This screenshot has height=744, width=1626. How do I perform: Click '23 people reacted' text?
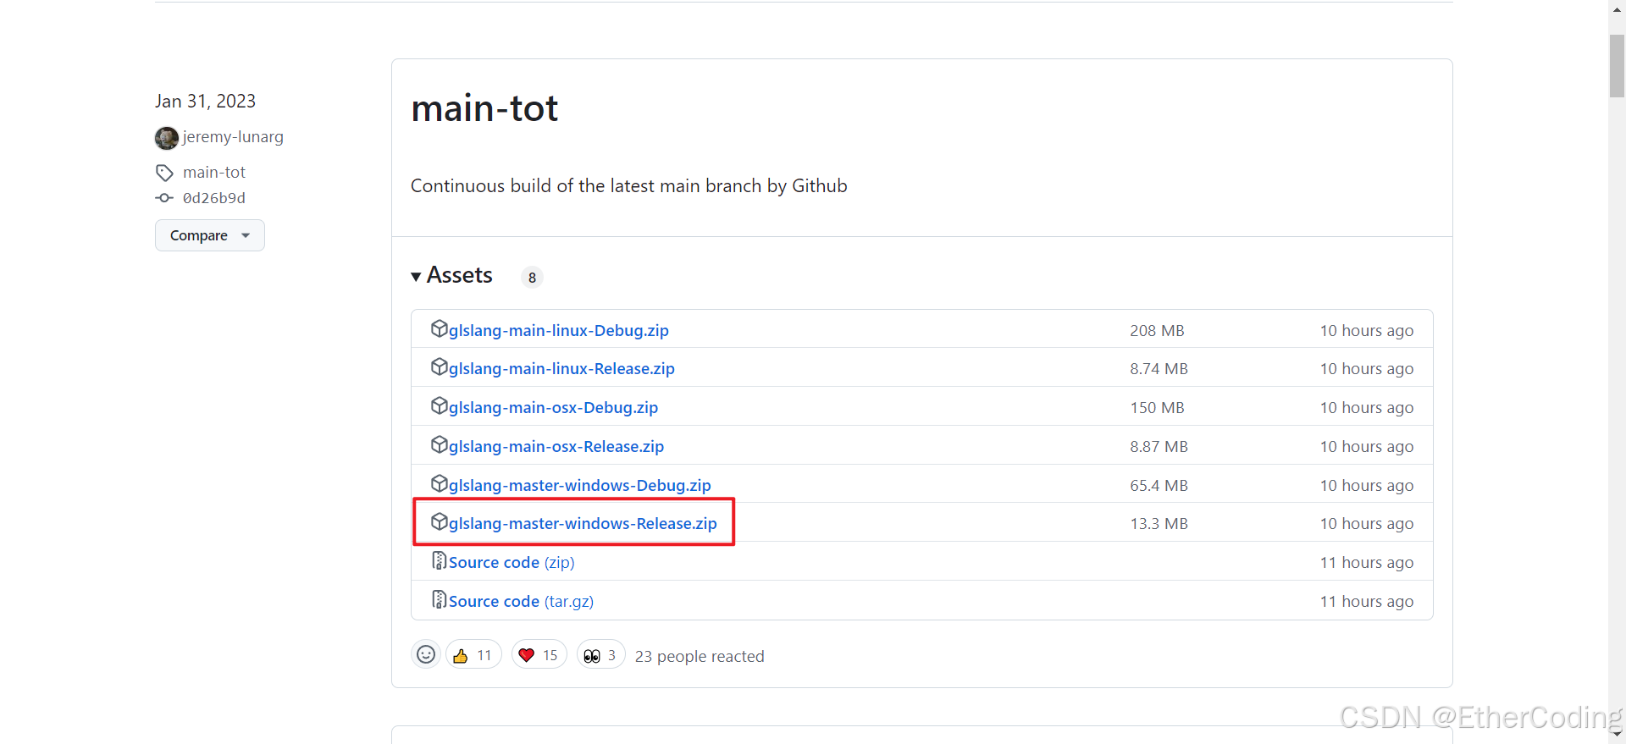click(x=700, y=657)
